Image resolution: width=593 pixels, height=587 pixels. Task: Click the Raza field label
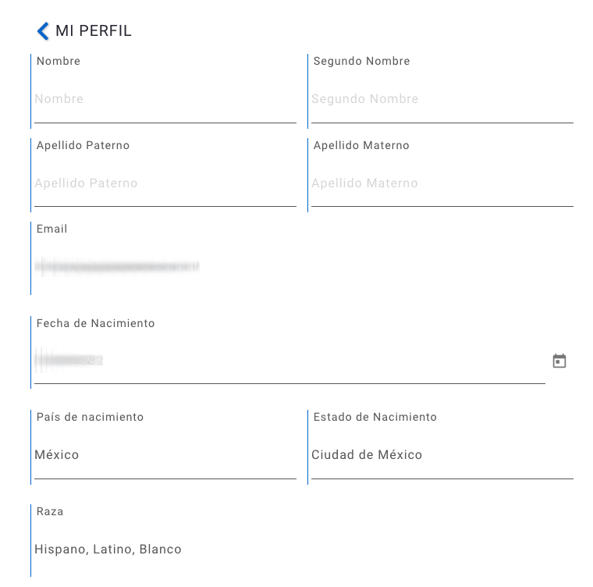[x=50, y=512]
